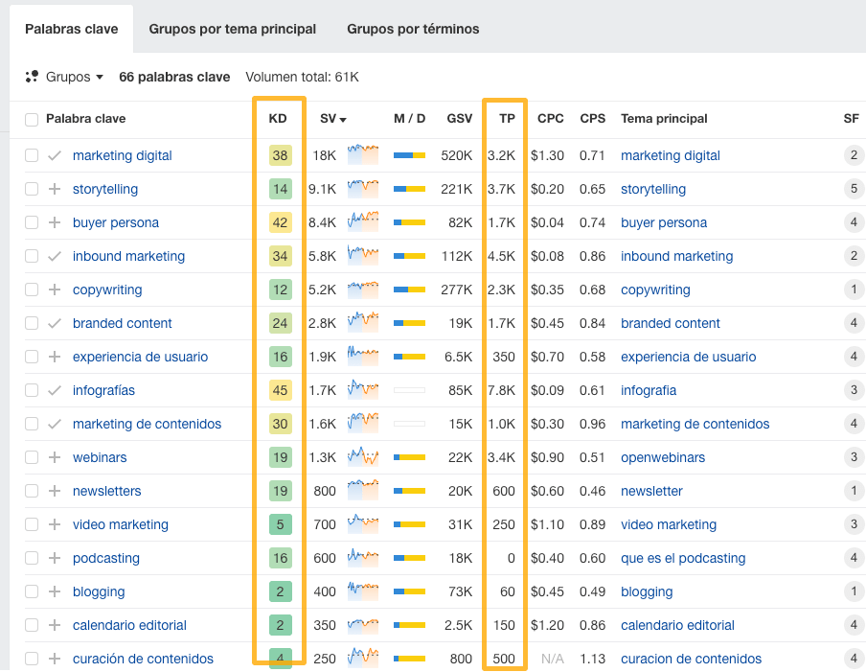Image resolution: width=866 pixels, height=672 pixels.
Task: Select all keywords using the header checkbox
Action: click(x=32, y=119)
